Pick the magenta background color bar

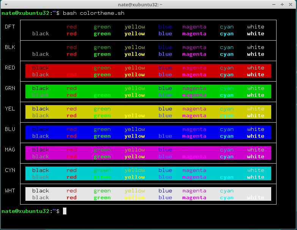[x=148, y=153]
